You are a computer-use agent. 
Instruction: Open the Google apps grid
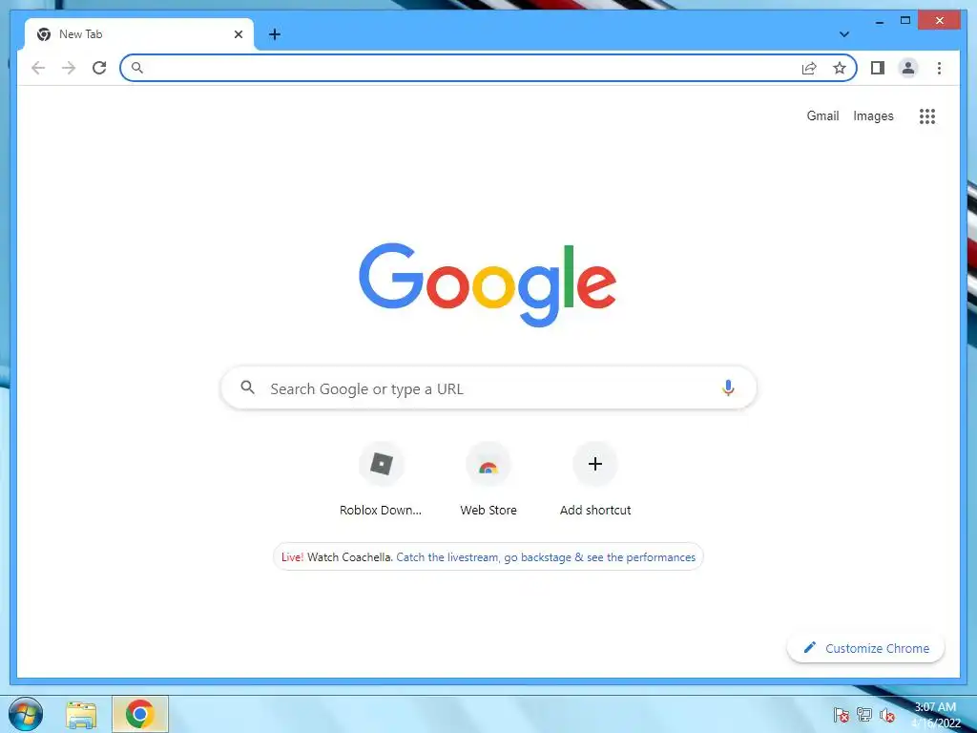[927, 115]
